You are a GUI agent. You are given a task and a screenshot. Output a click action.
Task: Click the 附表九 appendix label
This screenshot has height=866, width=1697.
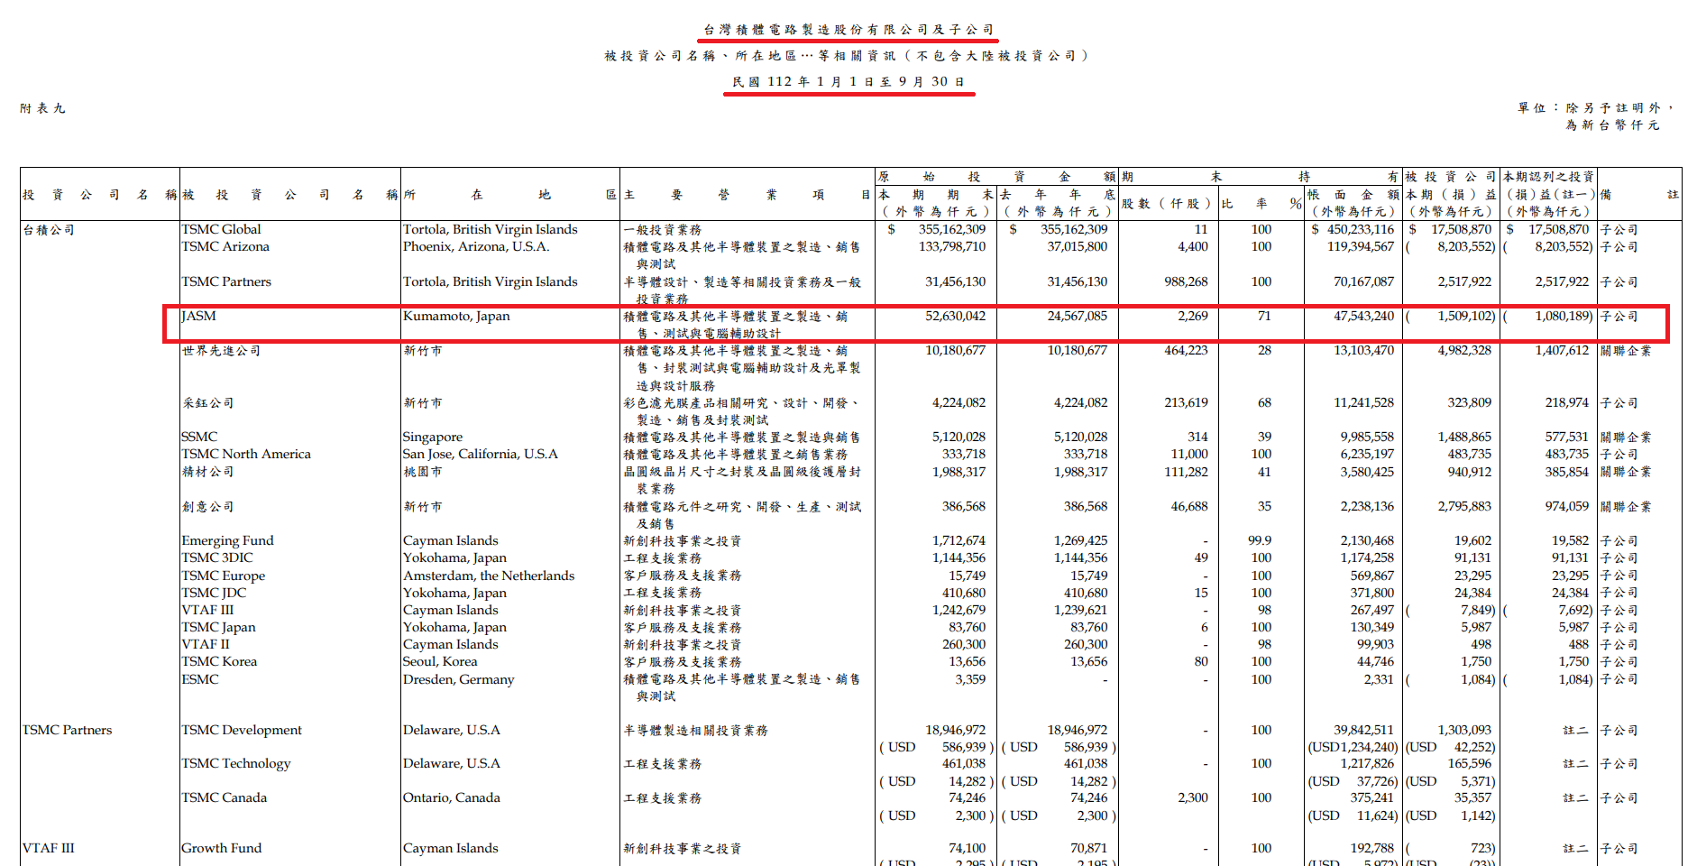[x=42, y=108]
